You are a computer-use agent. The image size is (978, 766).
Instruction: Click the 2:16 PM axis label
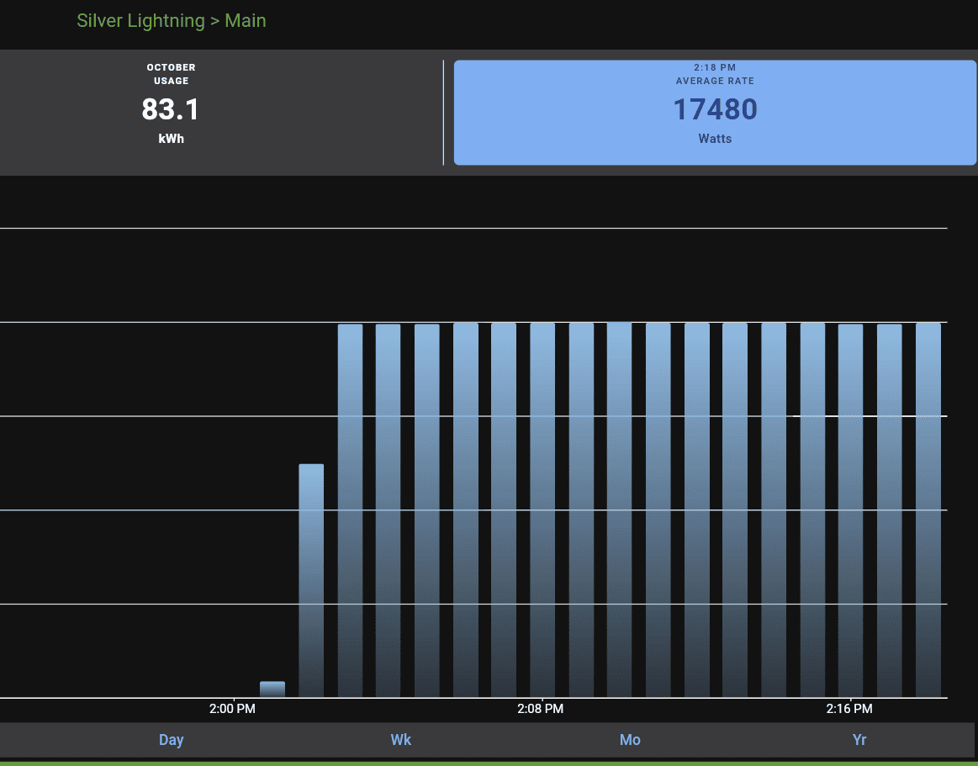pos(849,709)
